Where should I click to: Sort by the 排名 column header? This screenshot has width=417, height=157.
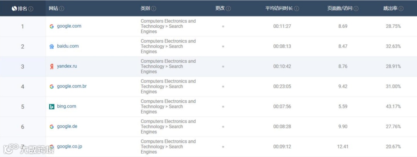click(23, 9)
